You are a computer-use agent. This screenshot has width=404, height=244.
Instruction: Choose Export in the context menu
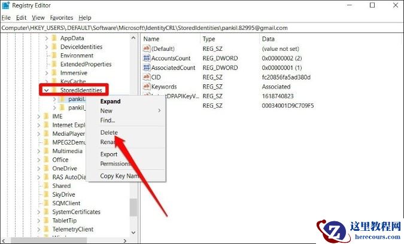pyautogui.click(x=109, y=154)
